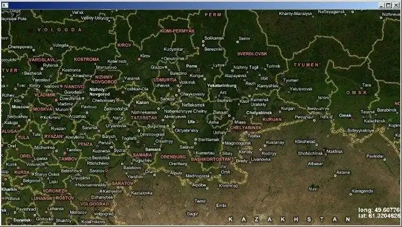Screen dimensions: 402x227
Task: Click the Syzran city label
Action: pos(121,150)
